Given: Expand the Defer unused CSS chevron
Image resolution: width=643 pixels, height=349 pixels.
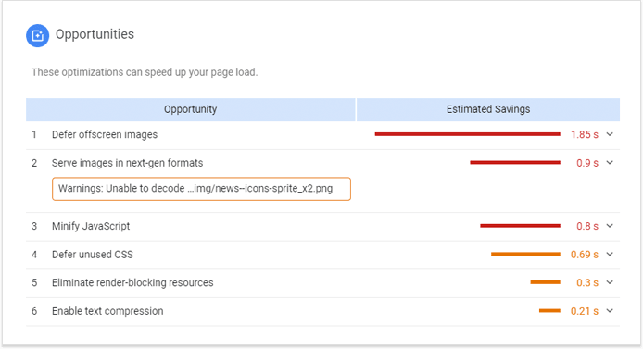Looking at the screenshot, I should pyautogui.click(x=610, y=254).
